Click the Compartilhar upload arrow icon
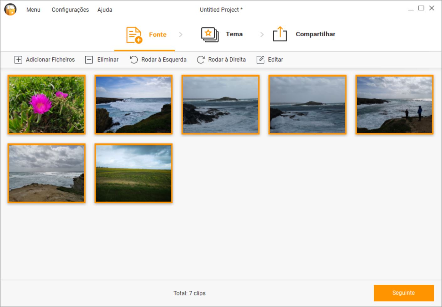Screen dimensions: 442x307 (x=280, y=34)
